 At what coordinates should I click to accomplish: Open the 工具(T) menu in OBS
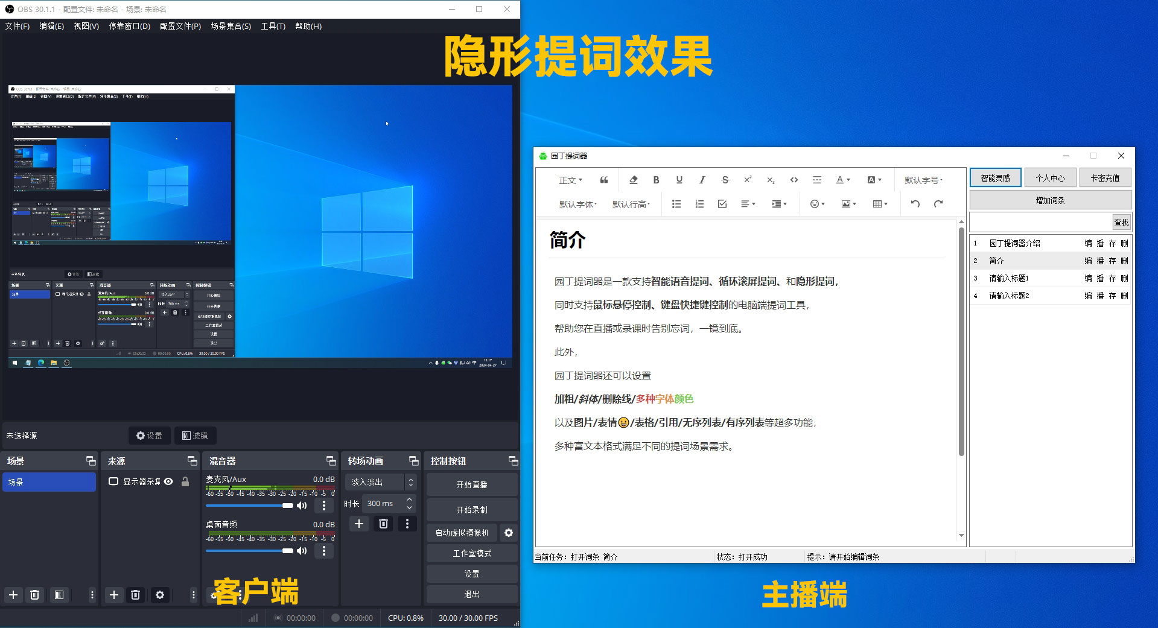pyautogui.click(x=273, y=26)
